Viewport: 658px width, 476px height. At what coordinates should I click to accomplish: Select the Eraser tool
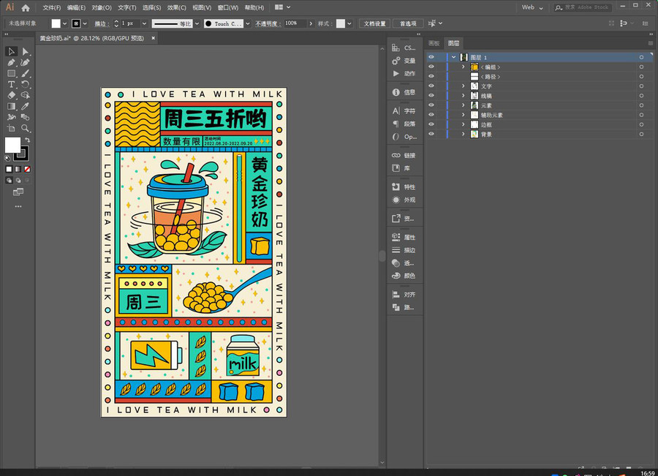[11, 95]
